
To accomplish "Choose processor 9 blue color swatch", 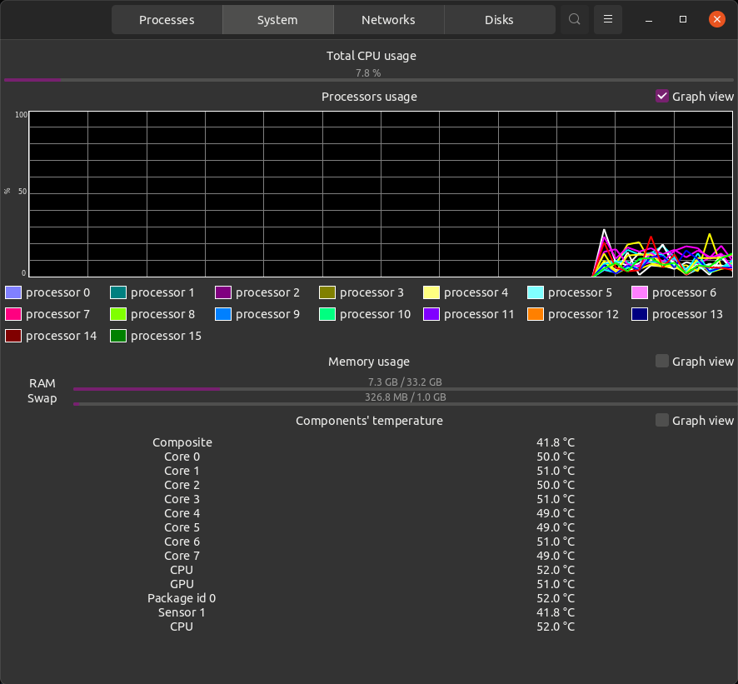I will point(223,314).
